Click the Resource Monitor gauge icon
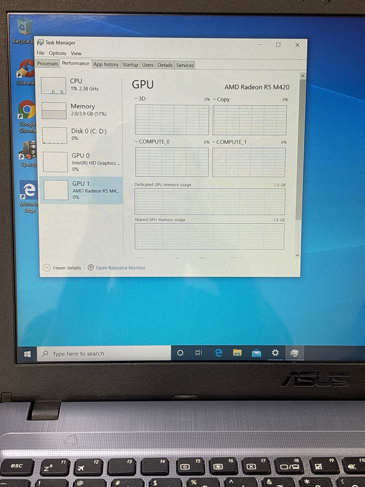Viewport: 365px width, 487px height. (91, 268)
